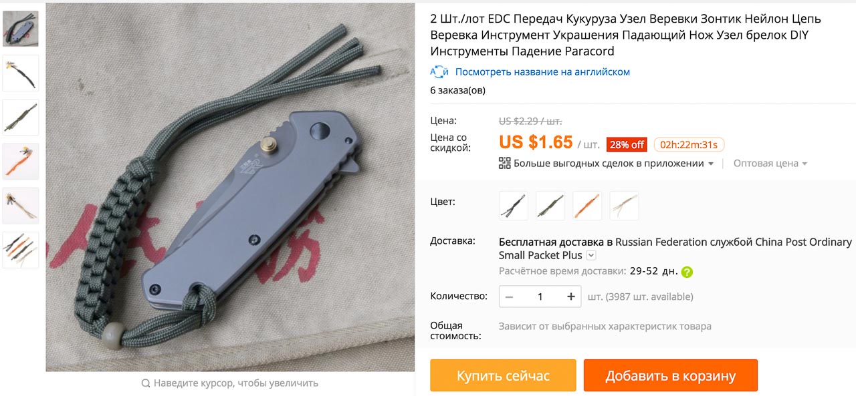Viewport: 856px width, 396px height.
Task: Click the translate icon beside English title link
Action: pyautogui.click(x=439, y=71)
